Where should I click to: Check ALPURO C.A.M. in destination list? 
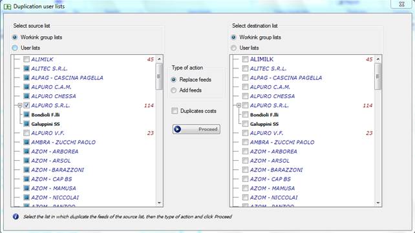coord(245,87)
